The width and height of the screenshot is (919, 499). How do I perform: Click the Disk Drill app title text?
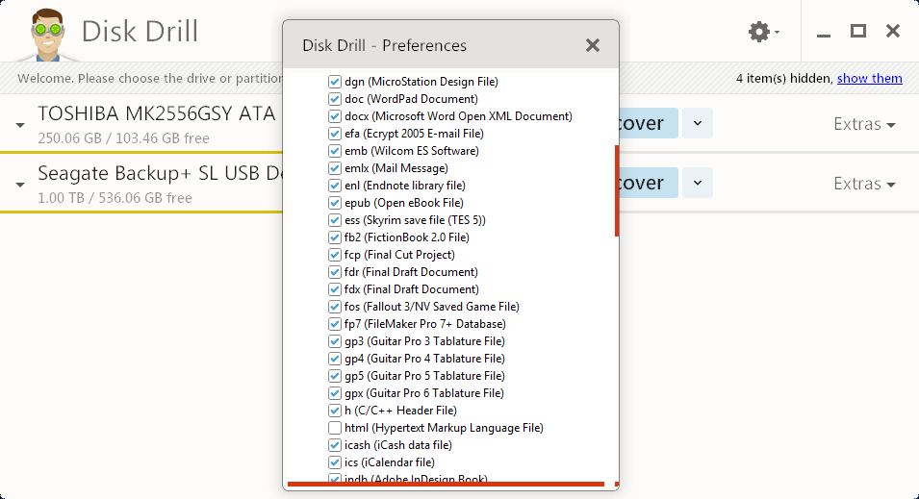click(140, 32)
